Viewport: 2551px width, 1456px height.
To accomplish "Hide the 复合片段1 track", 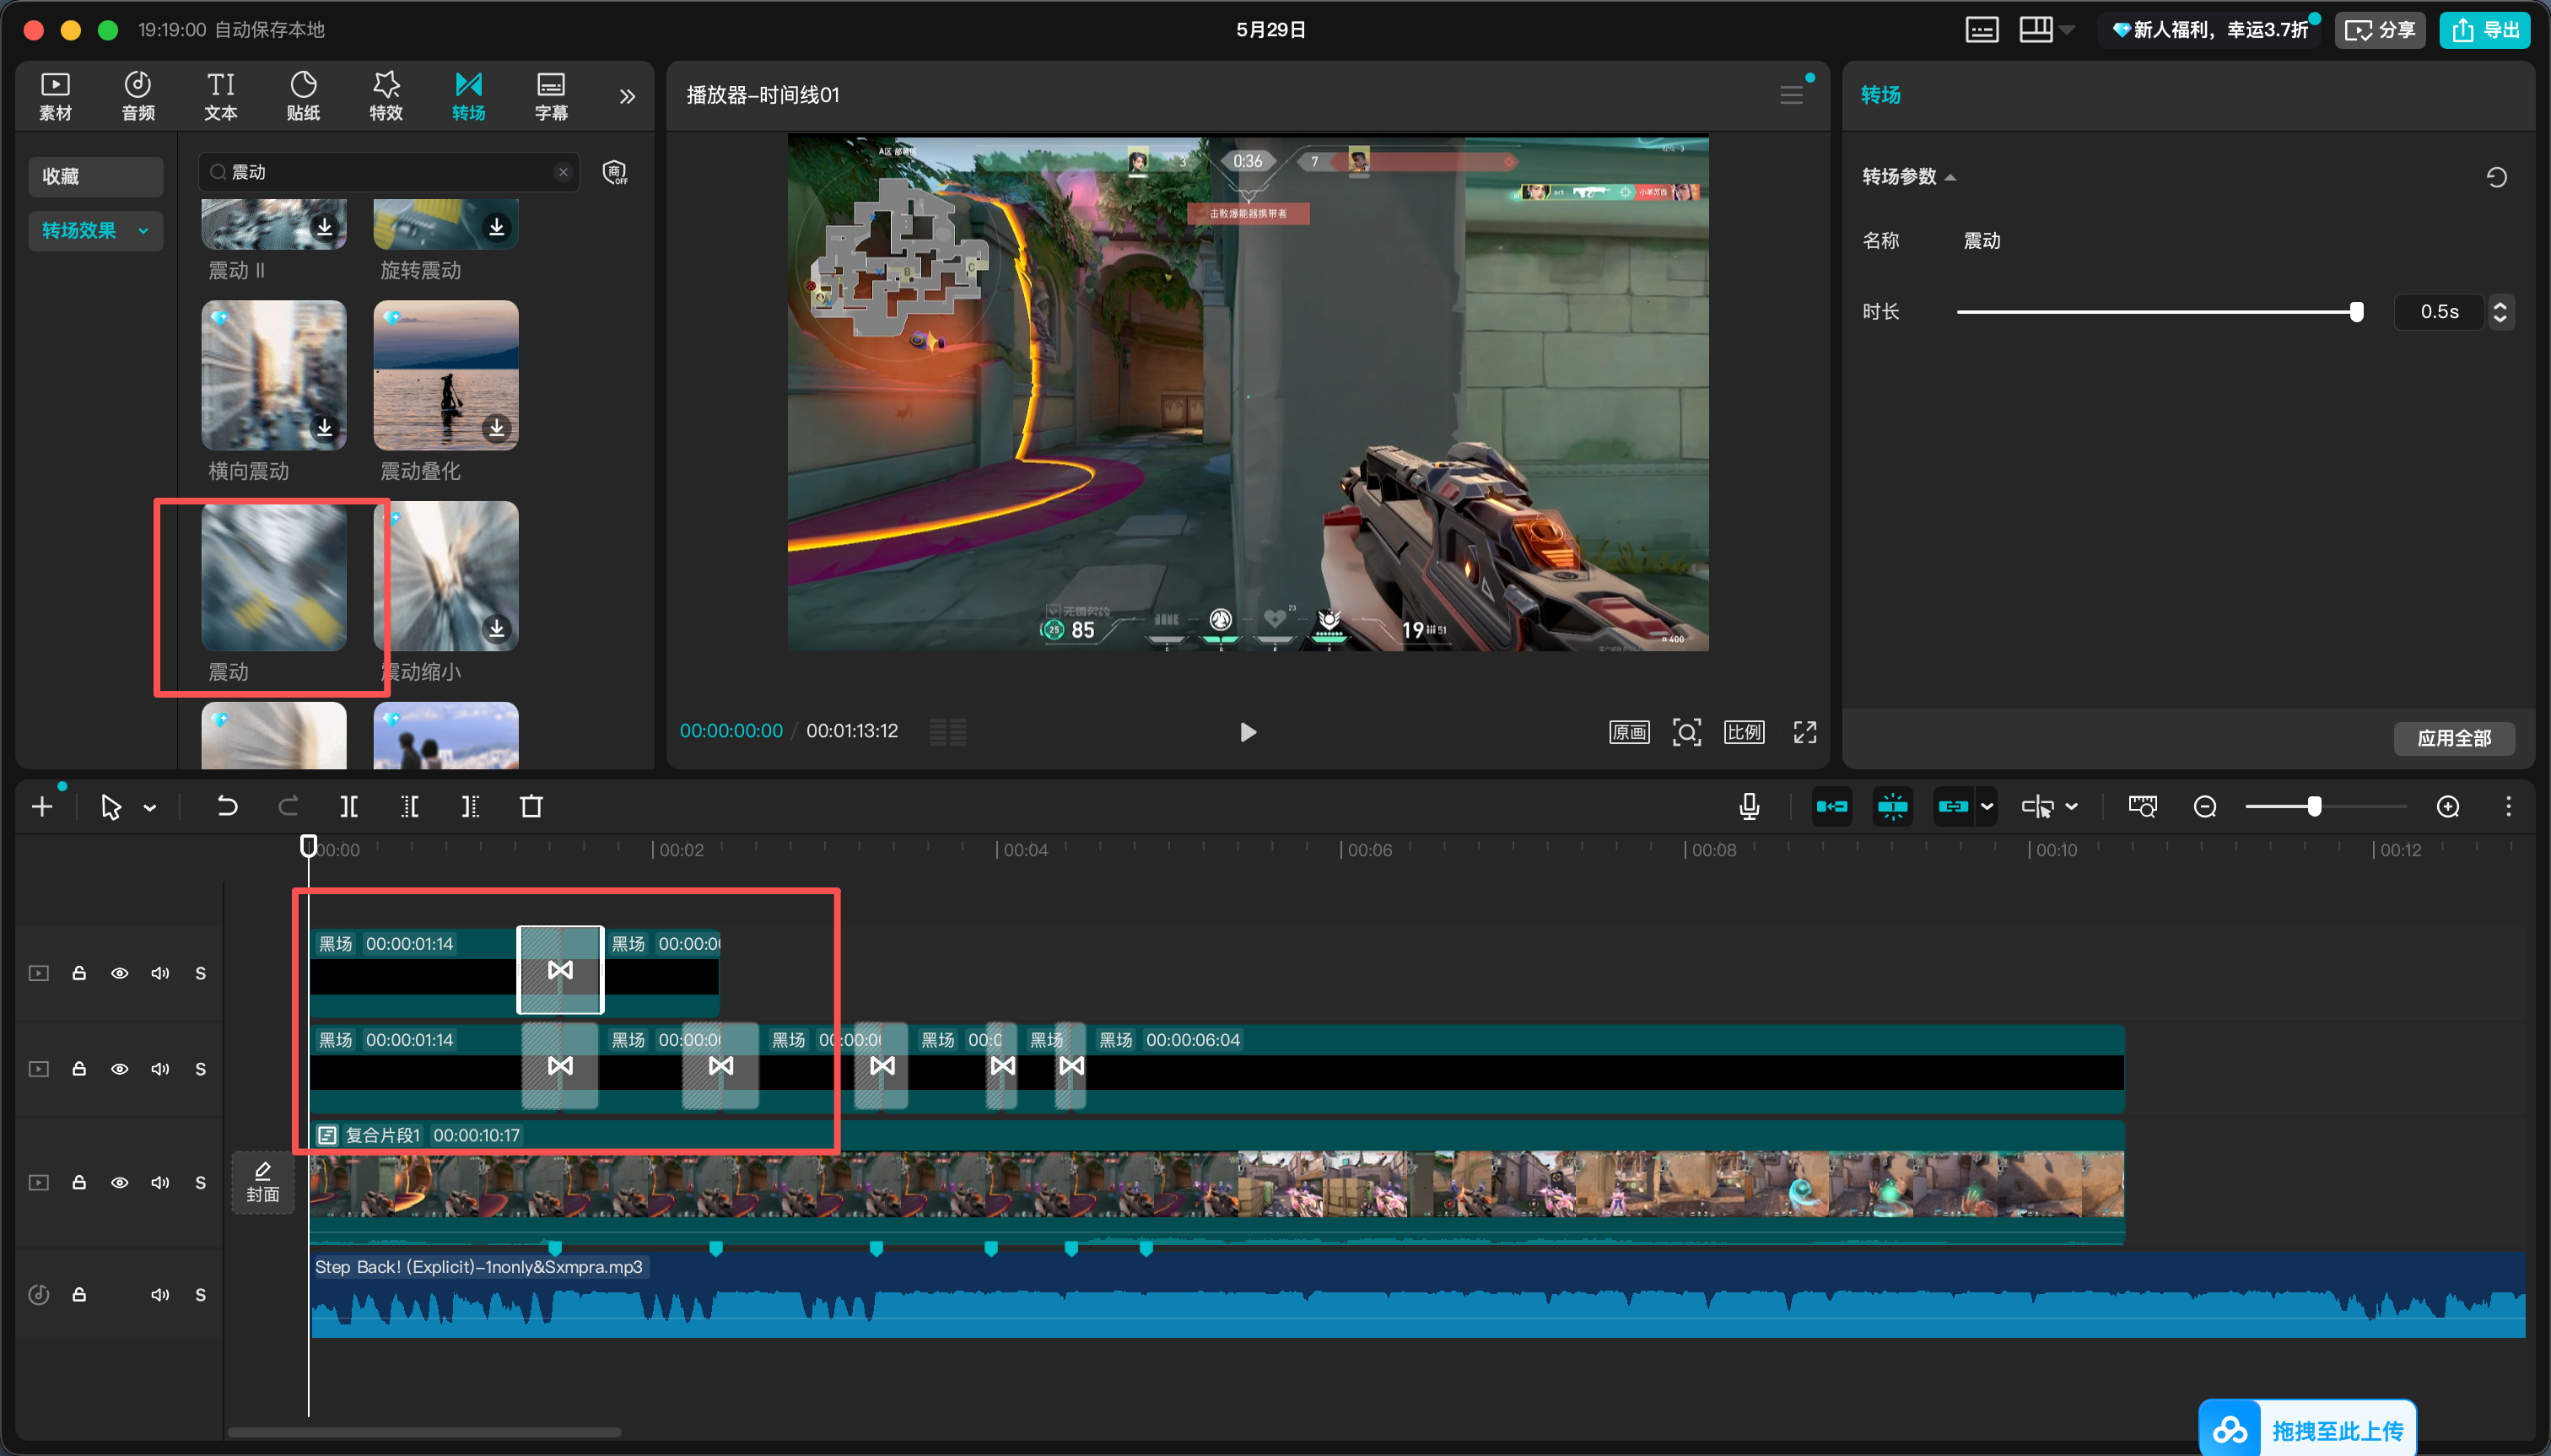I will 119,1182.
